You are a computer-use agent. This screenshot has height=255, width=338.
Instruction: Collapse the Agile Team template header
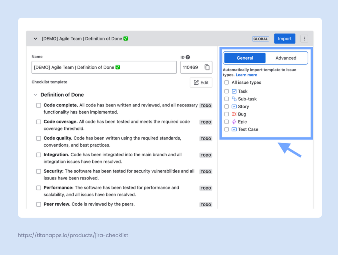click(x=35, y=39)
